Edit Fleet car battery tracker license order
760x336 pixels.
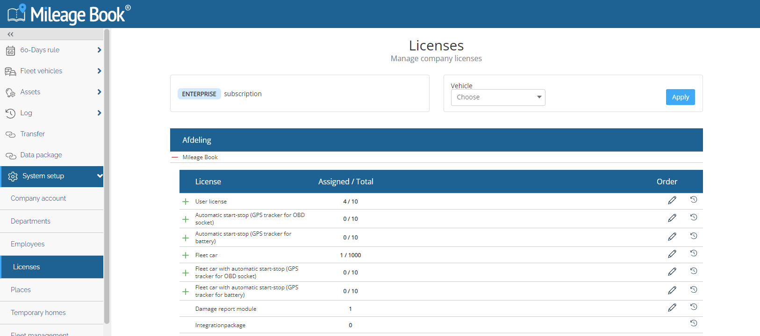point(672,290)
